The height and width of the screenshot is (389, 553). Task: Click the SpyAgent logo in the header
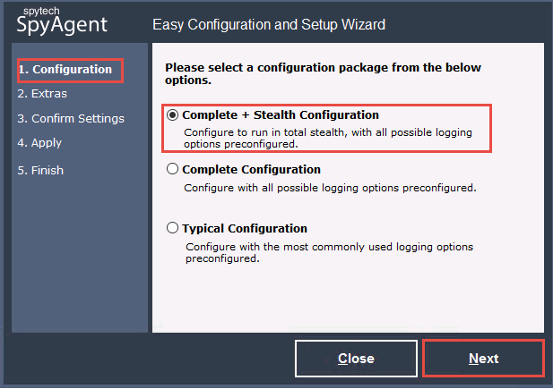[x=62, y=25]
